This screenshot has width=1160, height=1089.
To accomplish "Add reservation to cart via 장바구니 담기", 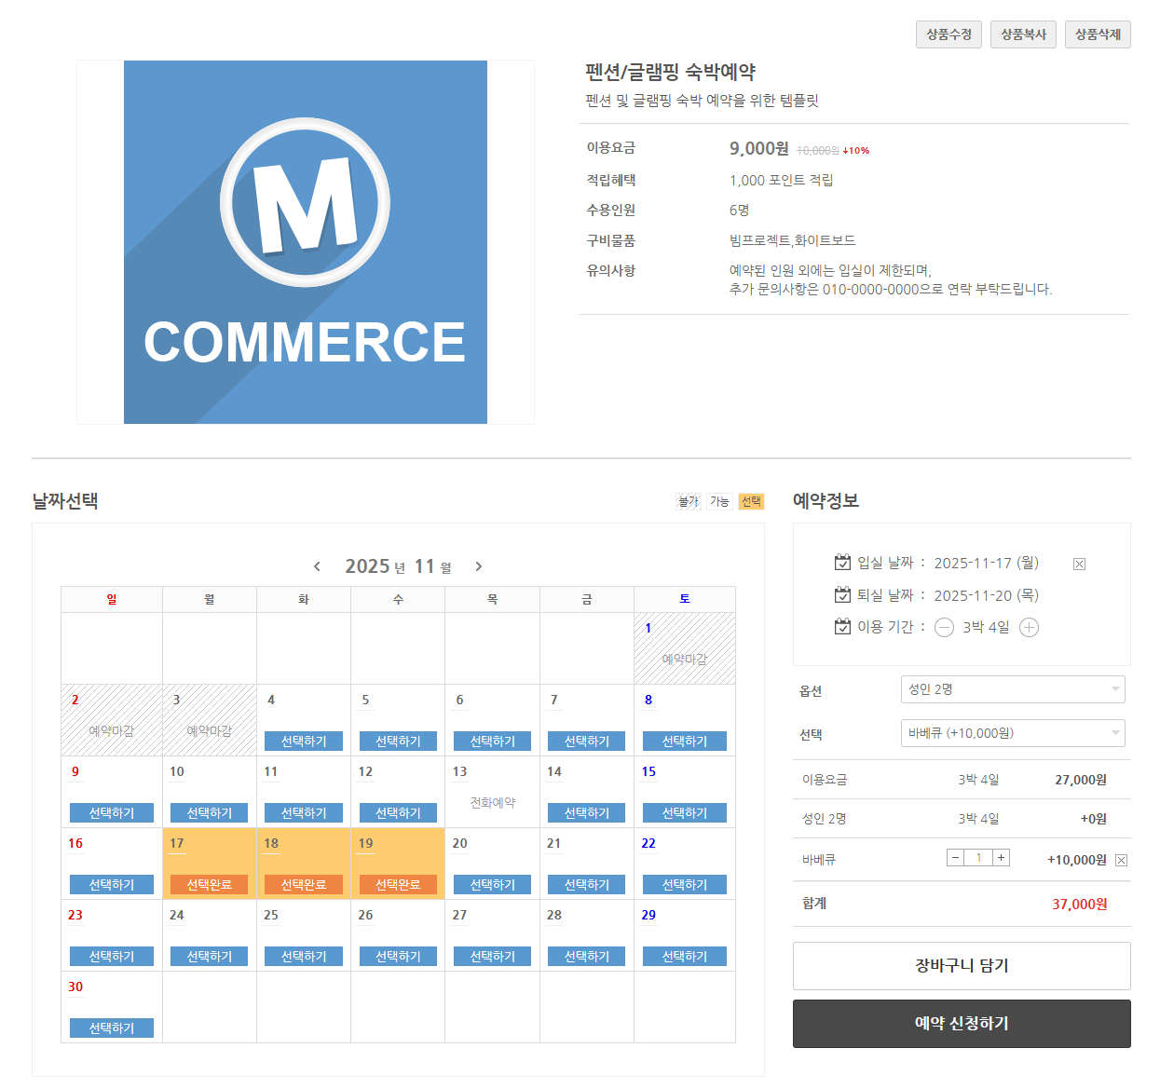I will coord(961,965).
